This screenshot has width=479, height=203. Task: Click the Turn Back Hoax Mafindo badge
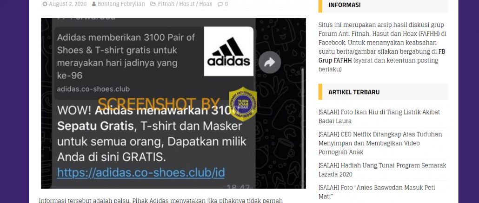[x=243, y=104]
